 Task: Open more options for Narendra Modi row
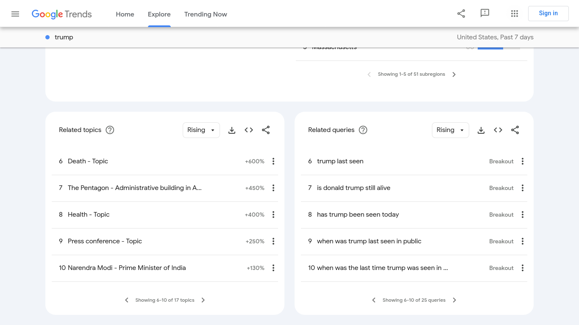[273, 268]
